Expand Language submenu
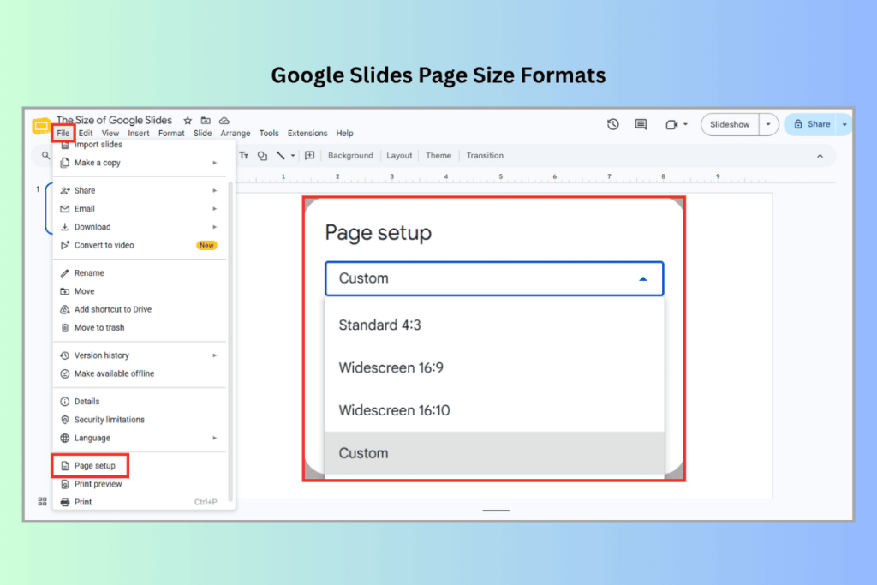The width and height of the screenshot is (877, 585). click(140, 438)
